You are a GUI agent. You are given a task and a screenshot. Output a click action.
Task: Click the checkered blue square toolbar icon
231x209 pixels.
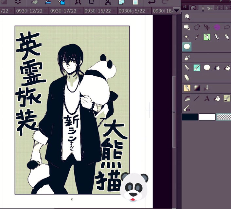point(62,2)
